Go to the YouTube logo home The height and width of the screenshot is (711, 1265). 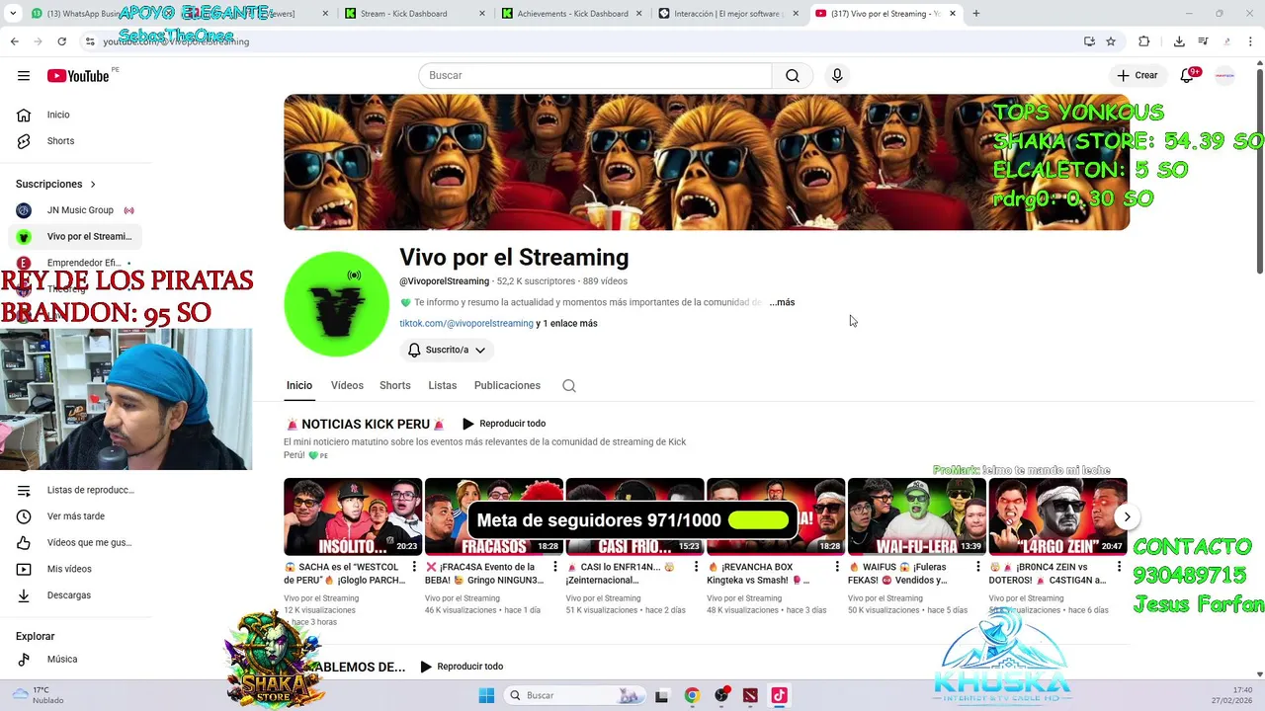pyautogui.click(x=78, y=76)
